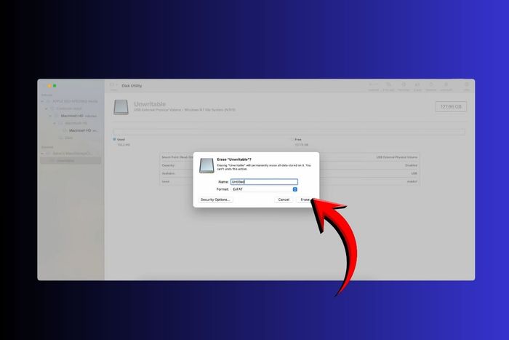Select the Unwritable volume in sidebar

(x=71, y=161)
